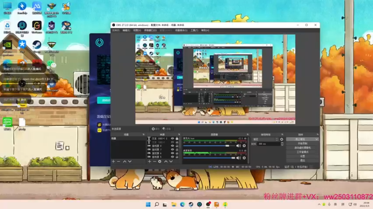Click the 退出 exit button
The width and height of the screenshot is (373, 209).
coord(302,160)
